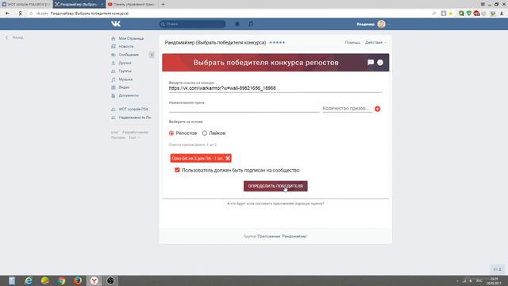Open Google Chrome from taskbar
The height and width of the screenshot is (286, 508).
(62, 280)
